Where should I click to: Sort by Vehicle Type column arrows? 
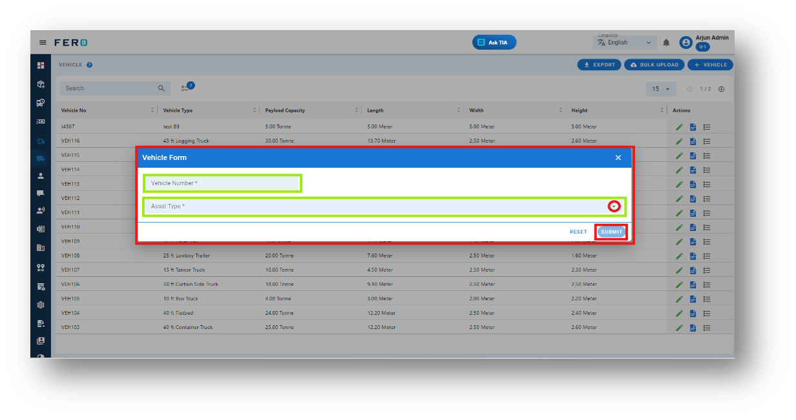click(x=255, y=110)
